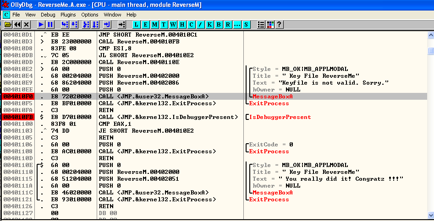Click the Debugging options list icon
This screenshot has width=434, height=221.
pos(261,25)
